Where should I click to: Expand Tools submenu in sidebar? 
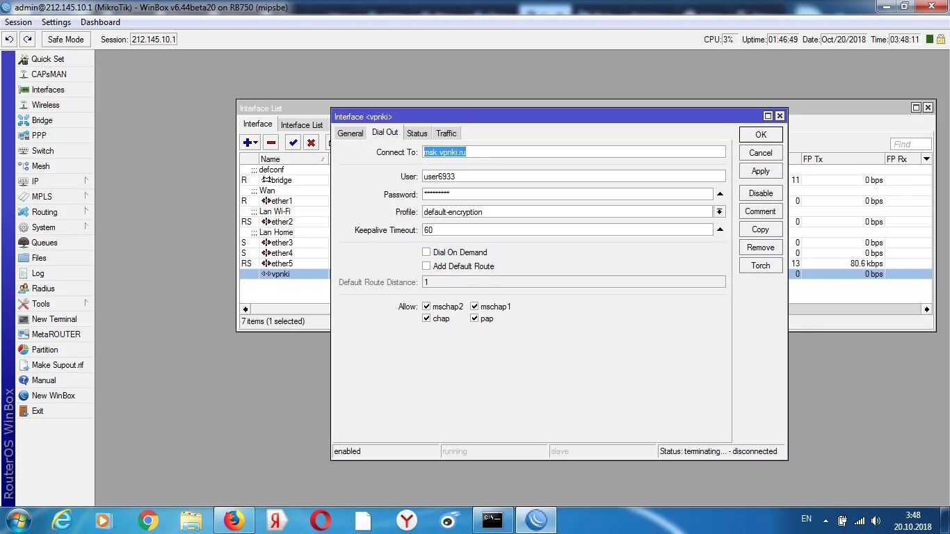[x=86, y=302]
